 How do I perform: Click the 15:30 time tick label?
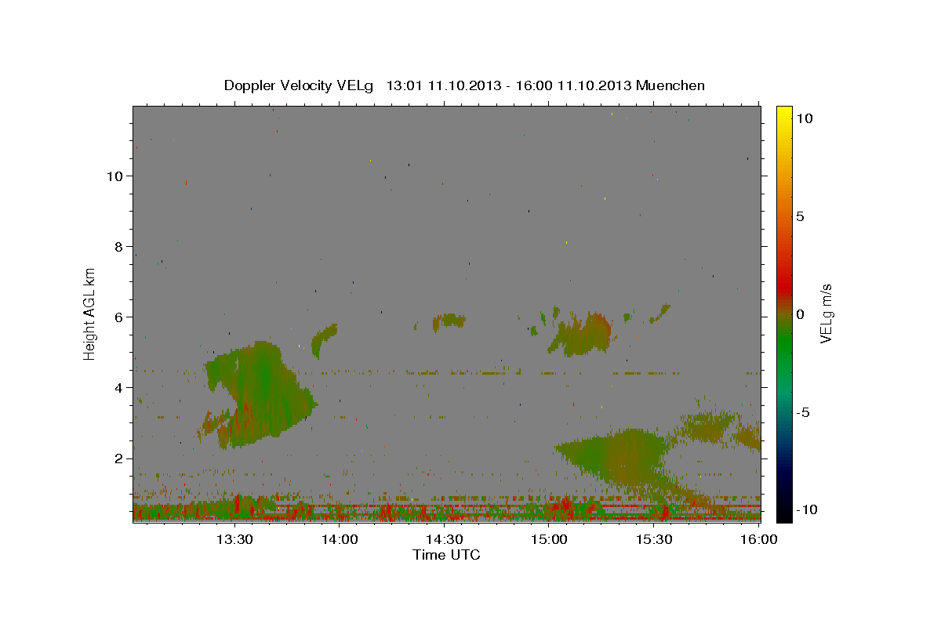coord(655,540)
